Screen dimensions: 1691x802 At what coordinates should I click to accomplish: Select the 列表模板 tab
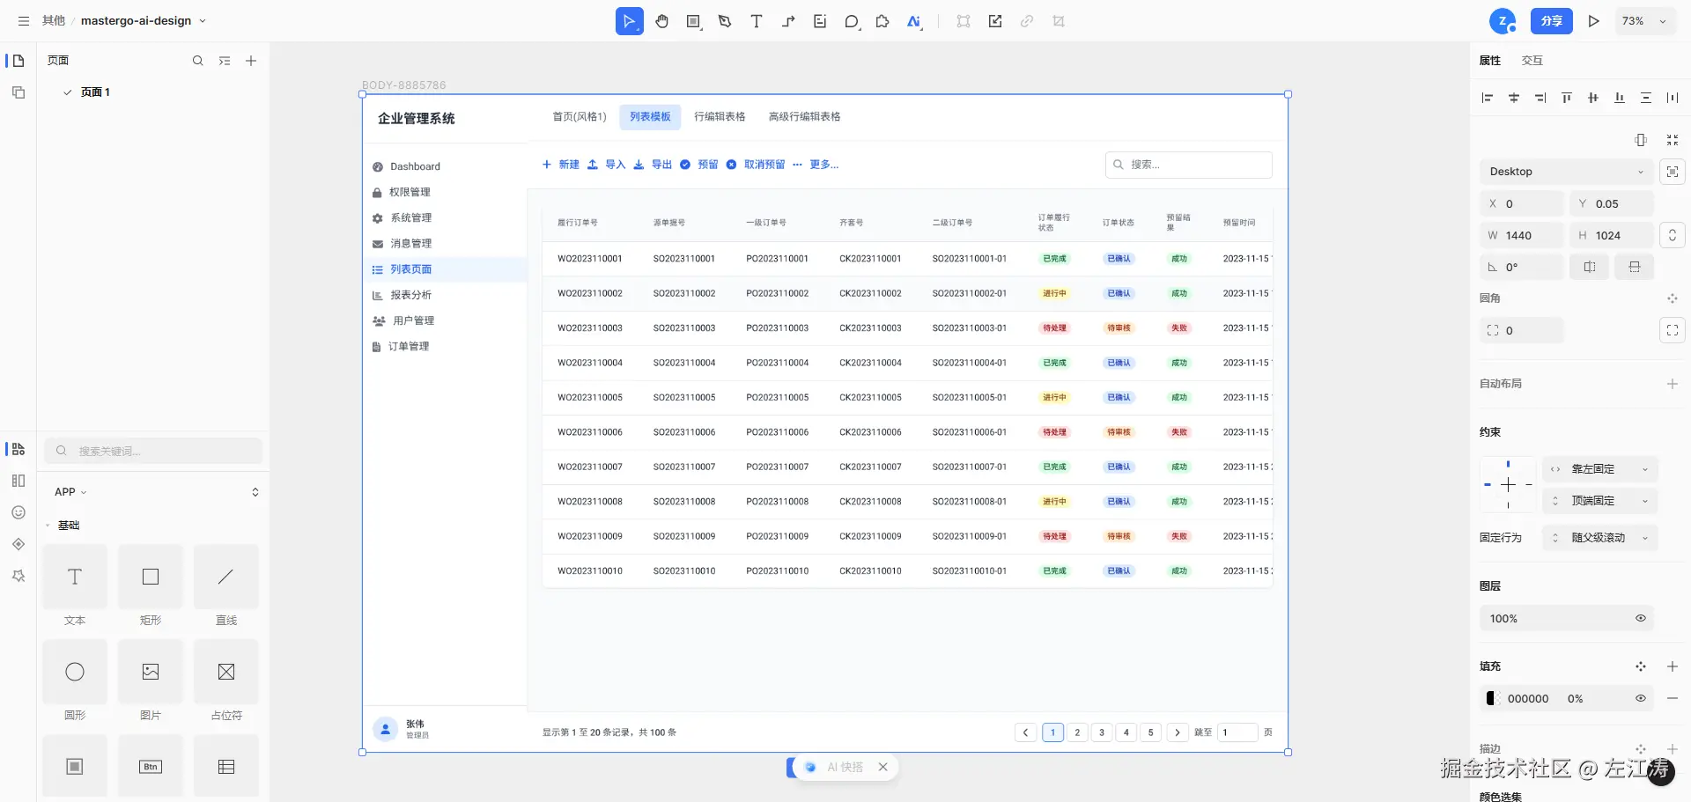(650, 117)
